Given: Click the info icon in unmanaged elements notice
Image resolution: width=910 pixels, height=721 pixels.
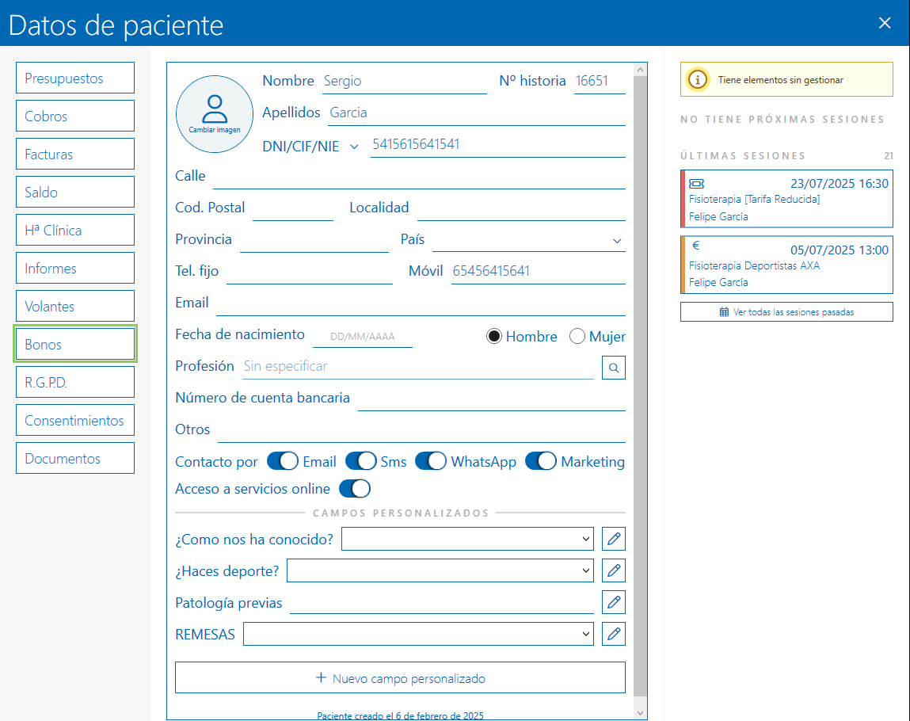Looking at the screenshot, I should pyautogui.click(x=697, y=79).
